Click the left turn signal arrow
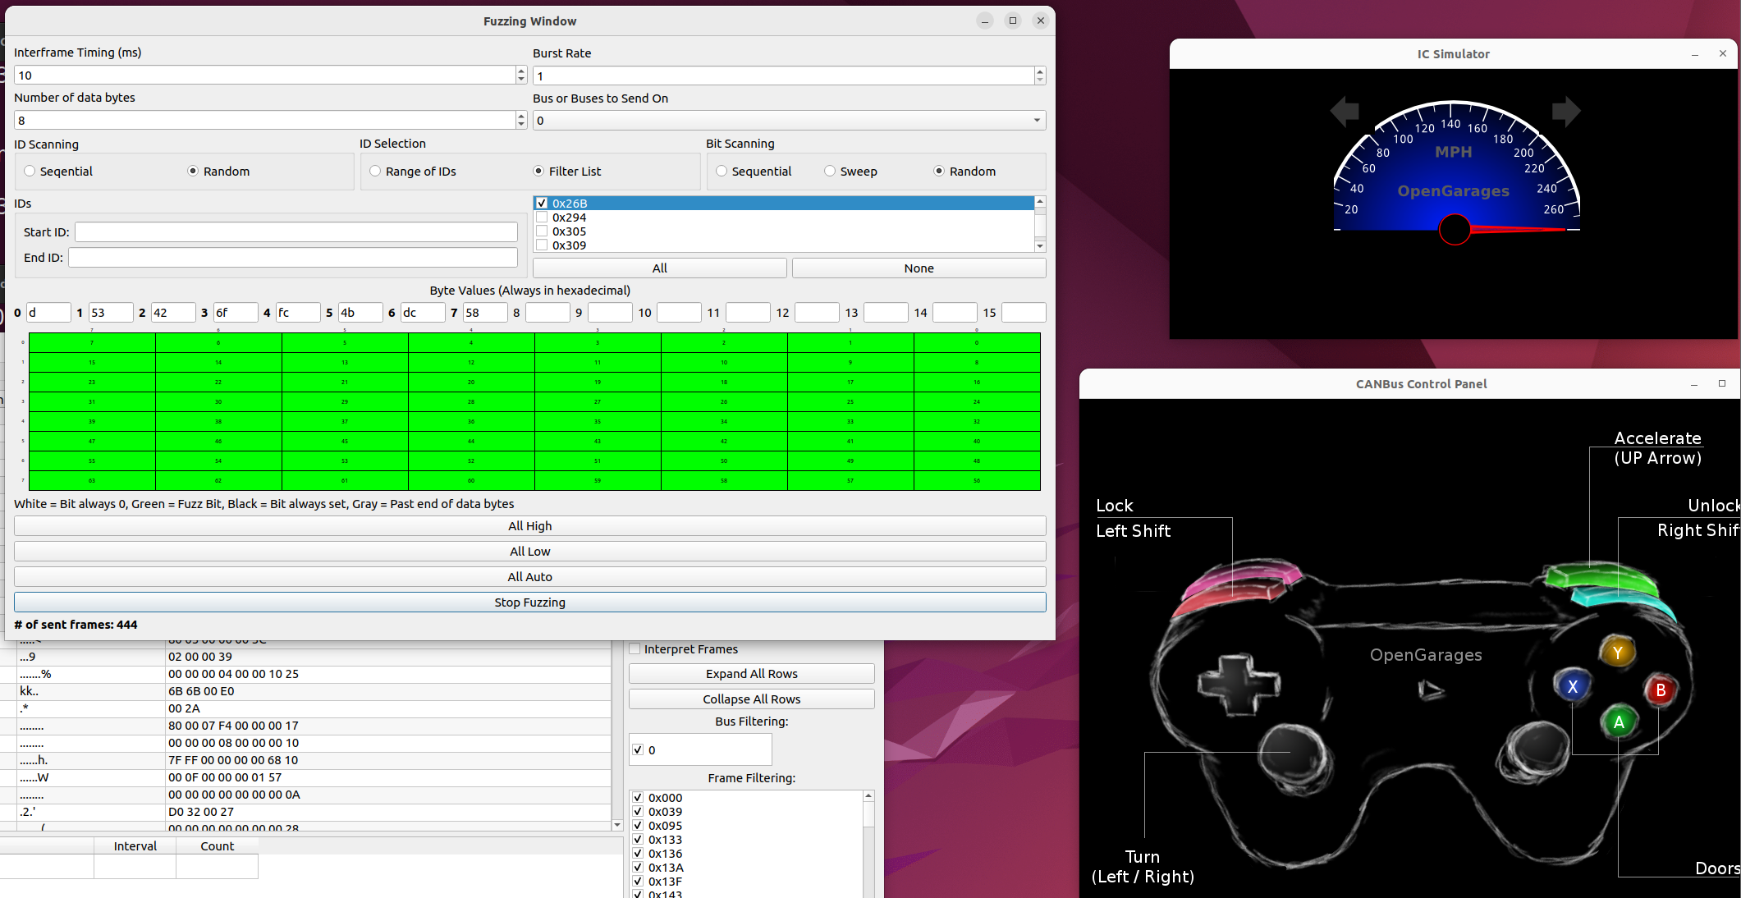 coord(1344,111)
